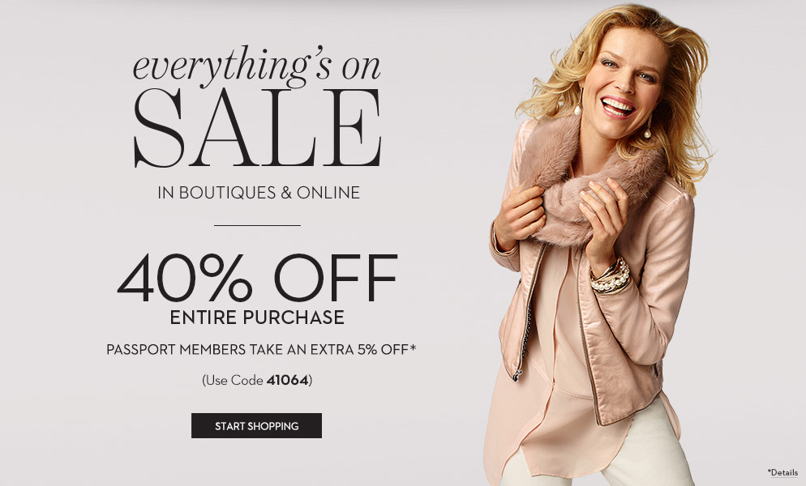
Task: Click the 40% OFF headline text
Action: (x=257, y=277)
